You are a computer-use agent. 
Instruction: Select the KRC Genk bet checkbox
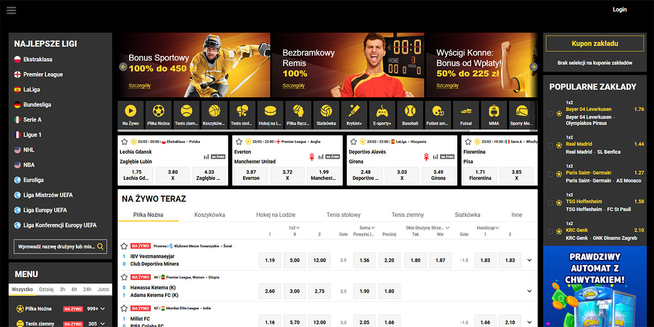(x=550, y=231)
